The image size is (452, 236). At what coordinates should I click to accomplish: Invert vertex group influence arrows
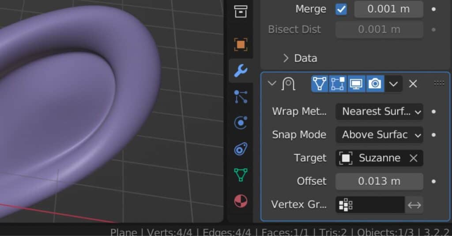414,205
